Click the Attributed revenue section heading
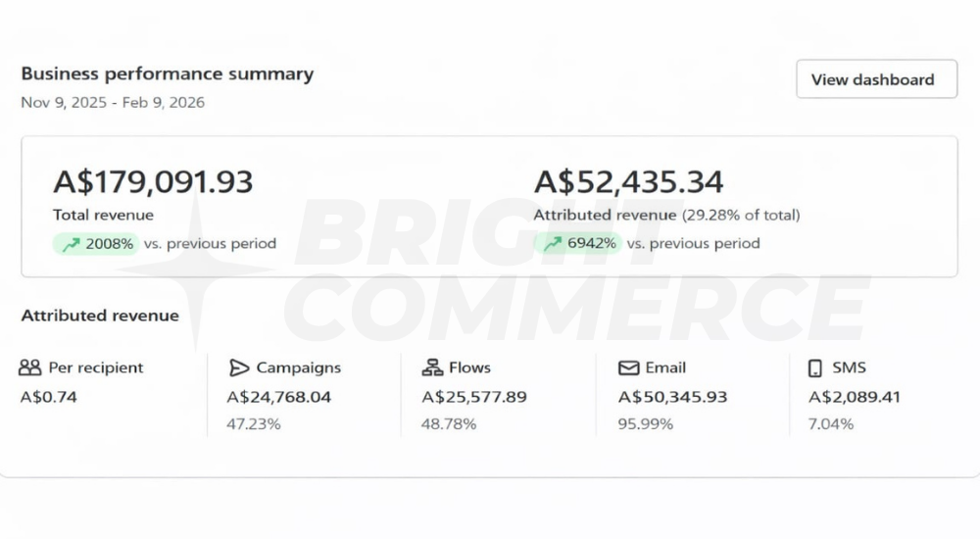The image size is (980, 539). pyautogui.click(x=100, y=316)
